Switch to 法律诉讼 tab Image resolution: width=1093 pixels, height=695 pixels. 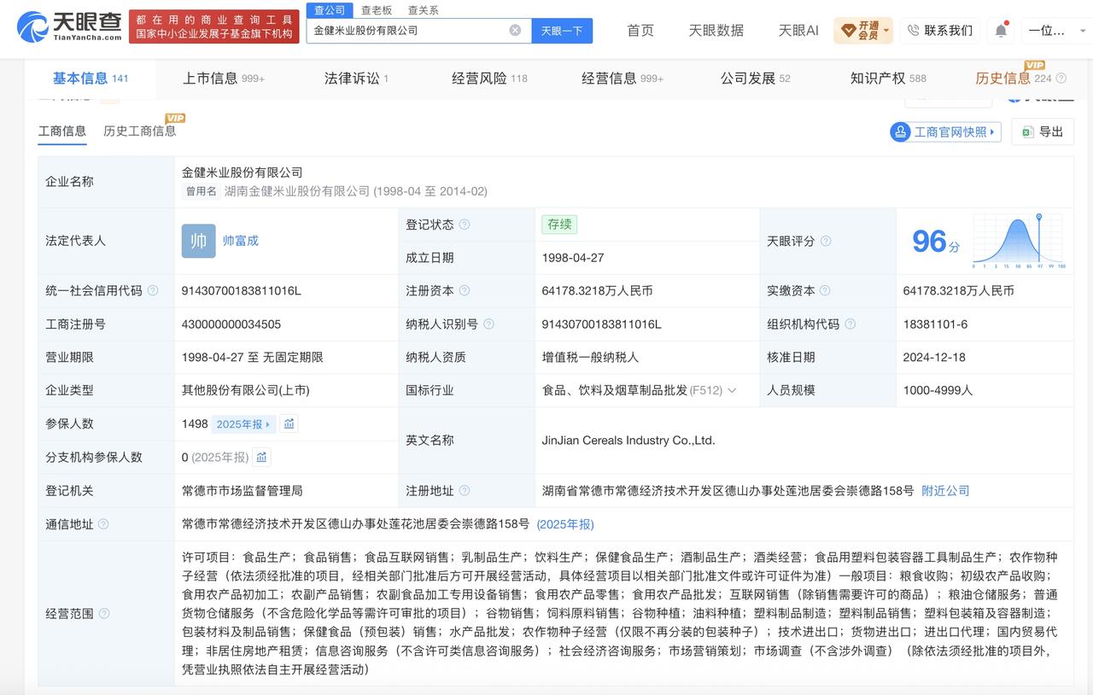(x=356, y=79)
